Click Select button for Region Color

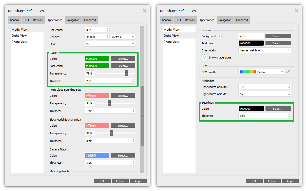123,59
